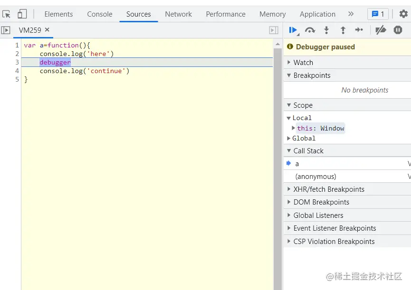Expand the Watch section
The image size is (411, 290).
(303, 63)
